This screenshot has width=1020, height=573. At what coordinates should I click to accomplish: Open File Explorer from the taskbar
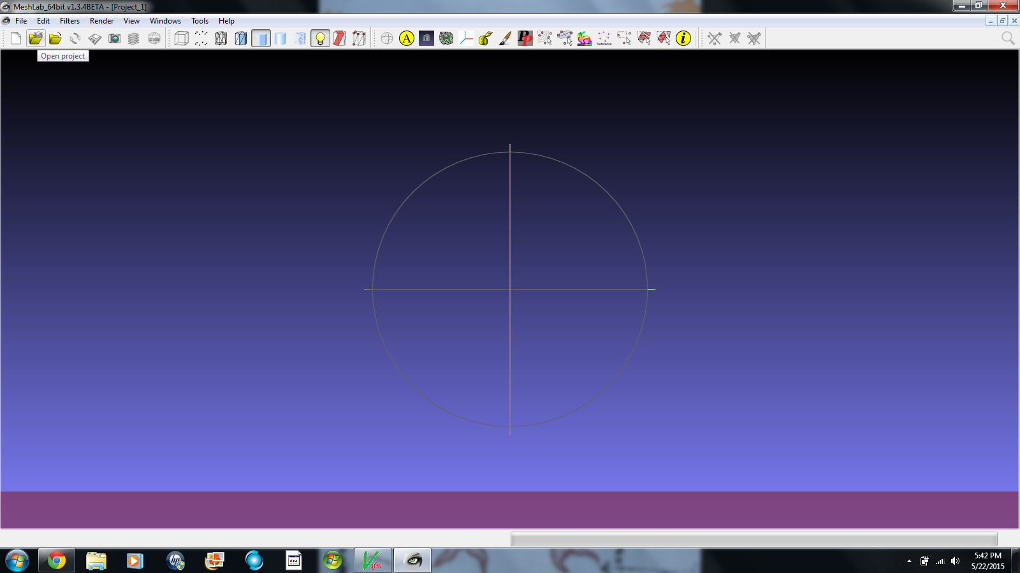[96, 561]
